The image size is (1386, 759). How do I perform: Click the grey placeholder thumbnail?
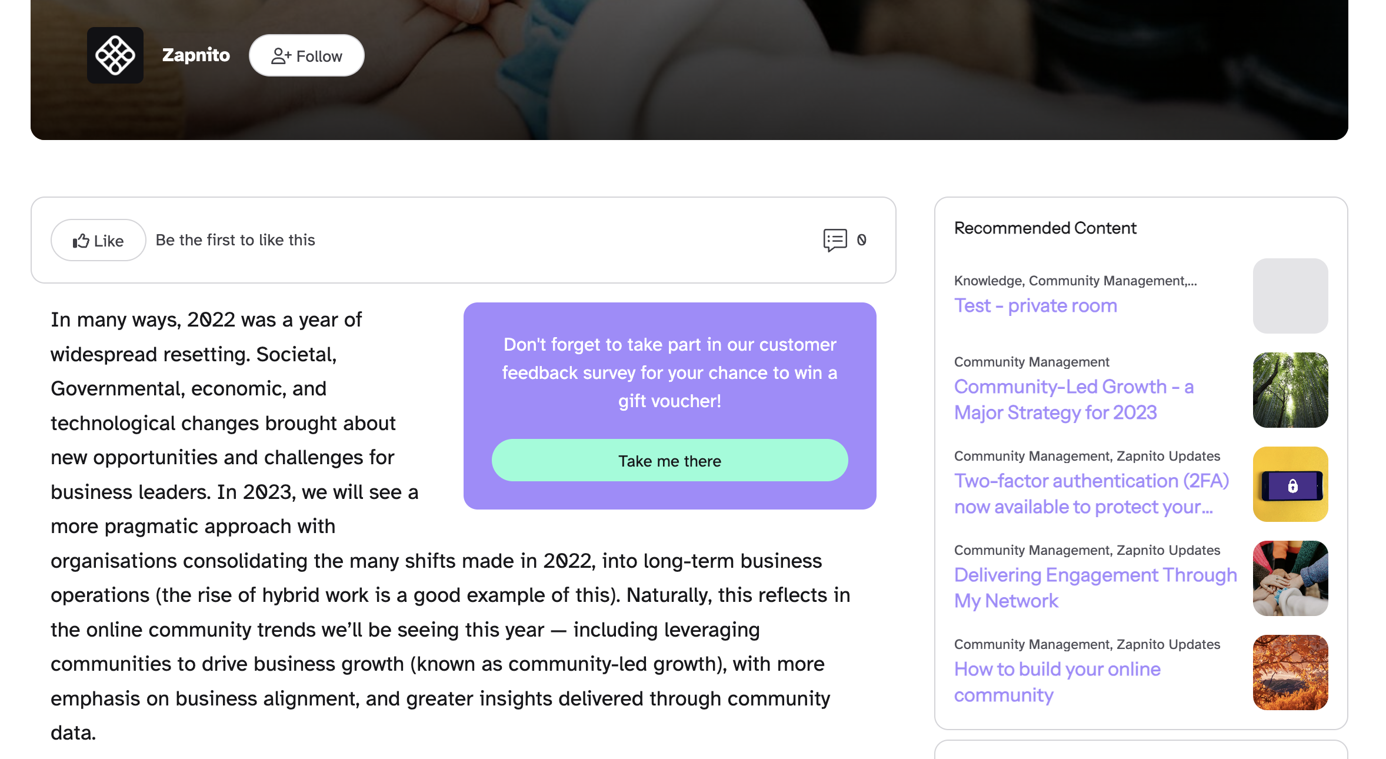pyautogui.click(x=1290, y=296)
